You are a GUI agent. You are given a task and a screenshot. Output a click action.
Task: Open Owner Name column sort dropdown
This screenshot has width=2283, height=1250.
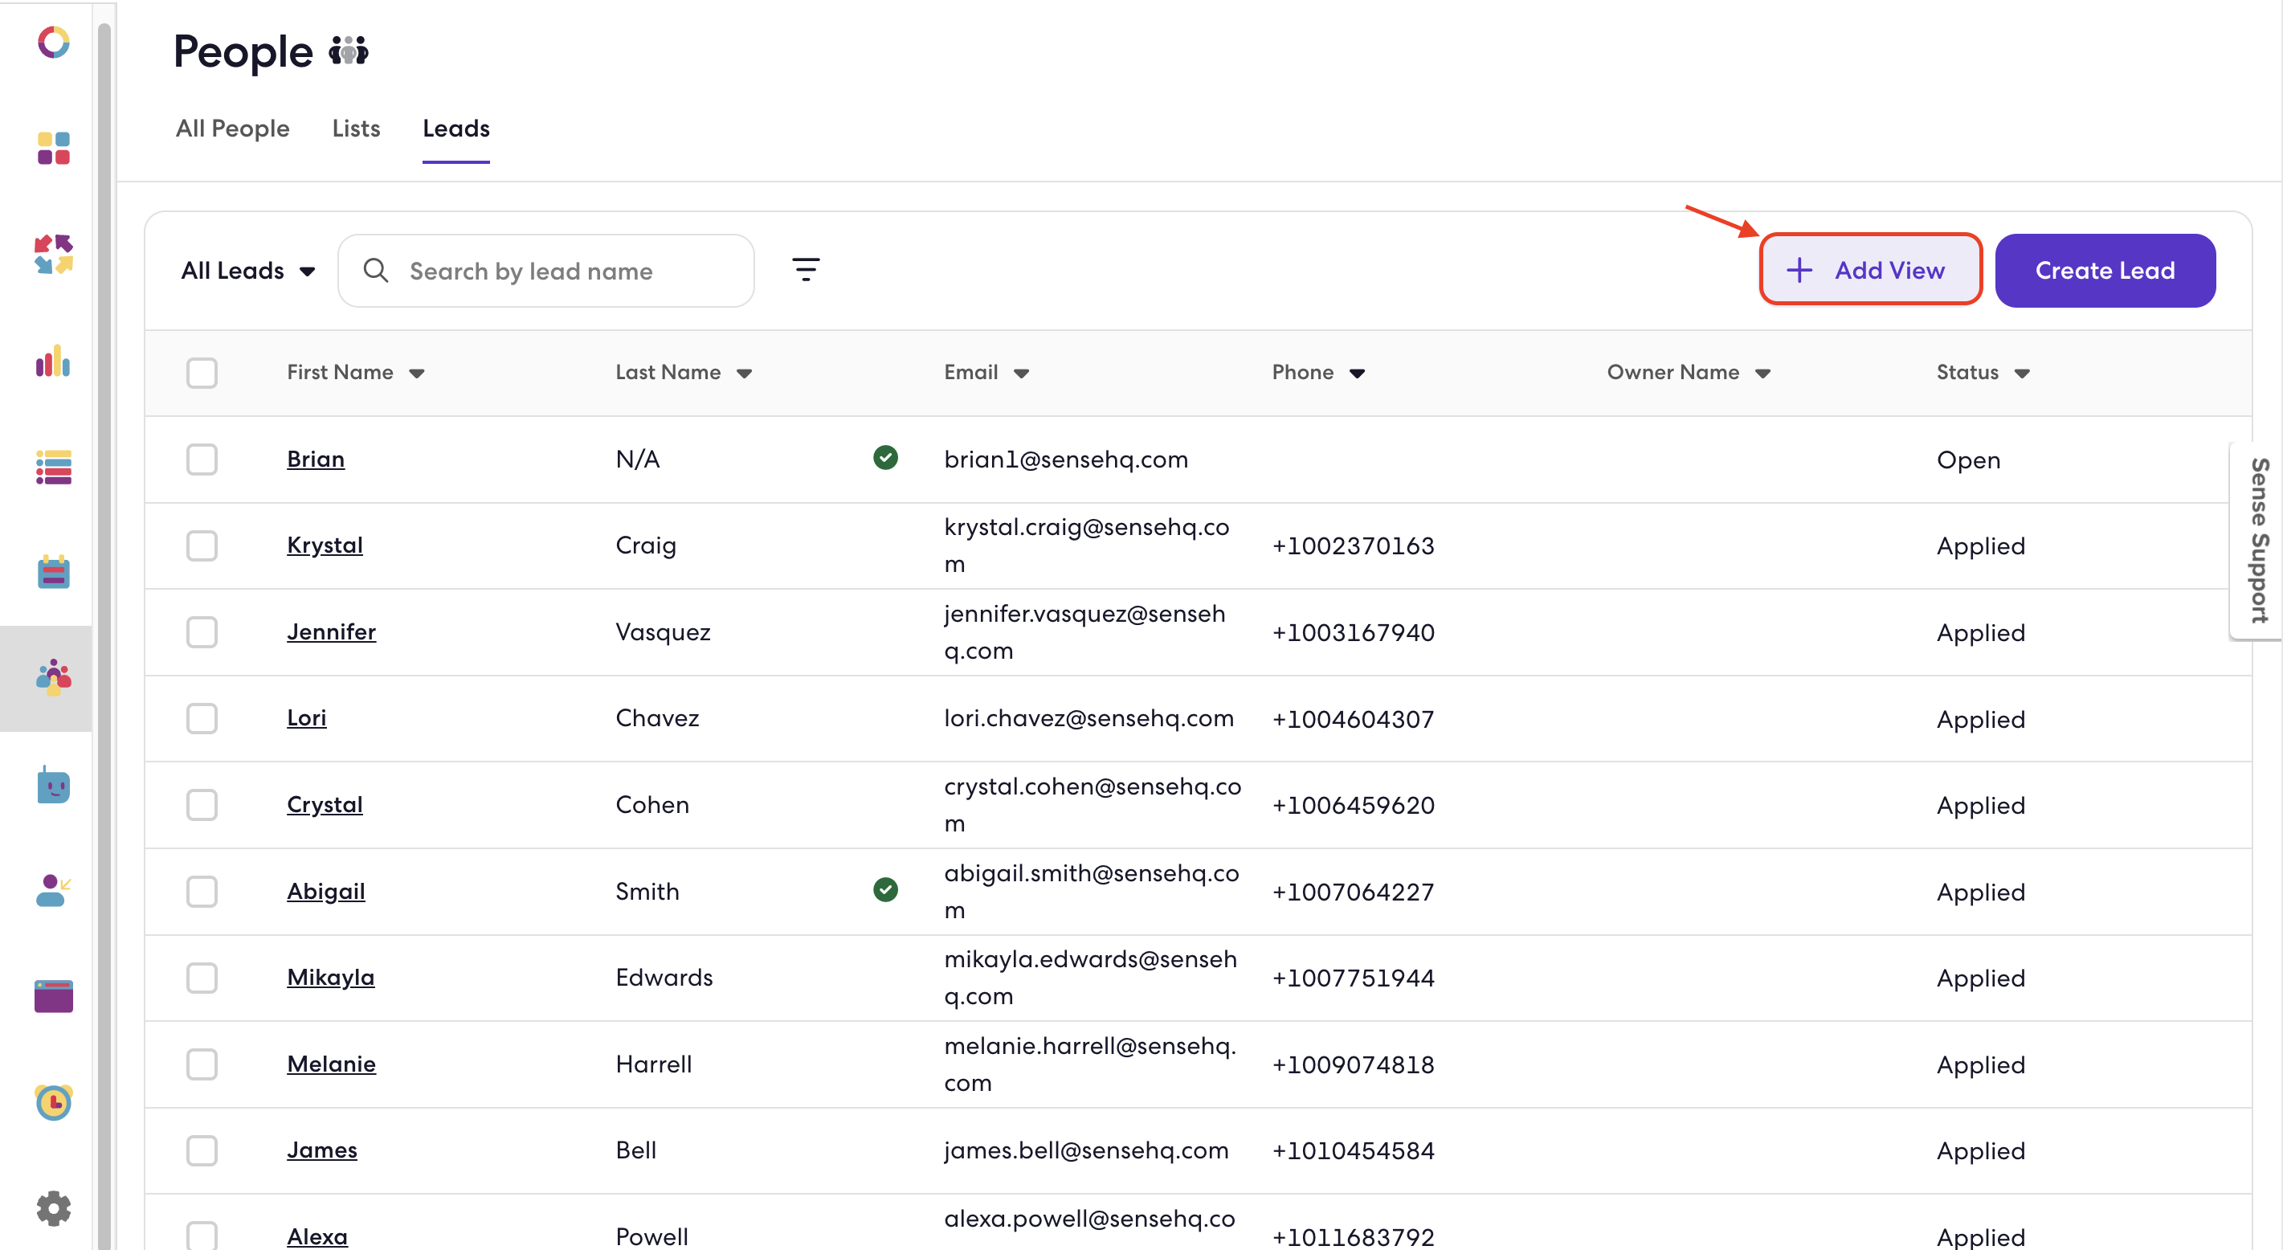pos(1762,374)
